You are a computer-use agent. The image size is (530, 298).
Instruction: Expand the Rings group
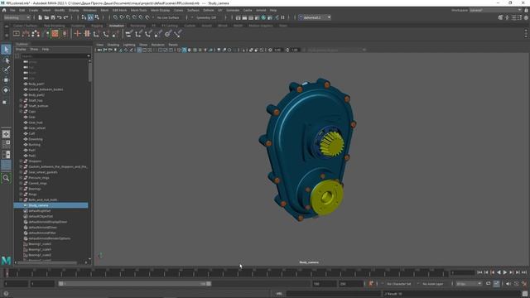pos(21,195)
